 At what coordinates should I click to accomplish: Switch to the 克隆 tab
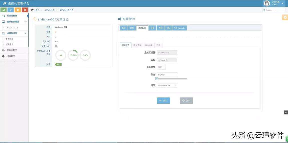[161, 28]
